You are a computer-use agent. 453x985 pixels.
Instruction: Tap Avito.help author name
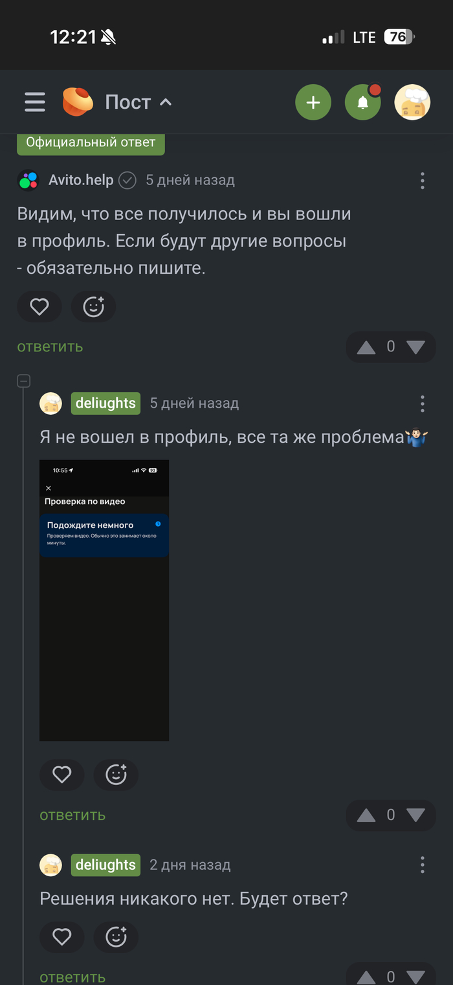point(81,180)
